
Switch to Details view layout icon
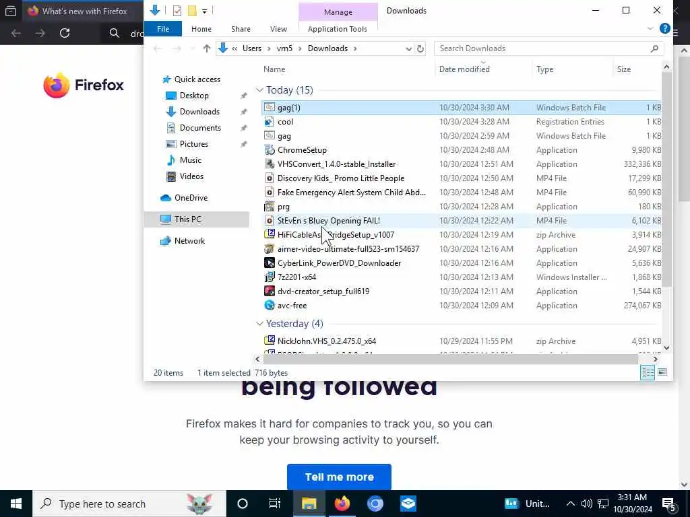[648, 372]
